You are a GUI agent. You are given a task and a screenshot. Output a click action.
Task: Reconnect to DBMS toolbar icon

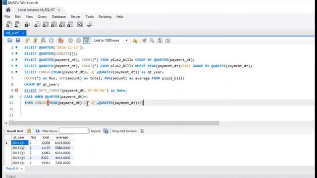pyautogui.click(x=90, y=24)
